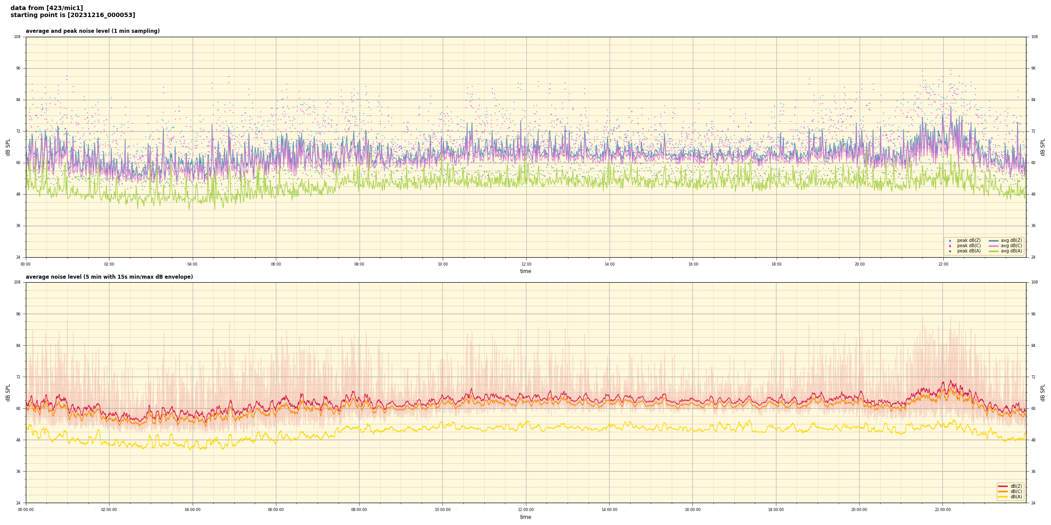Screen dimensions: 1051x525
Task: Click the peak dB(C) magenta legend dot
Action: click(950, 246)
